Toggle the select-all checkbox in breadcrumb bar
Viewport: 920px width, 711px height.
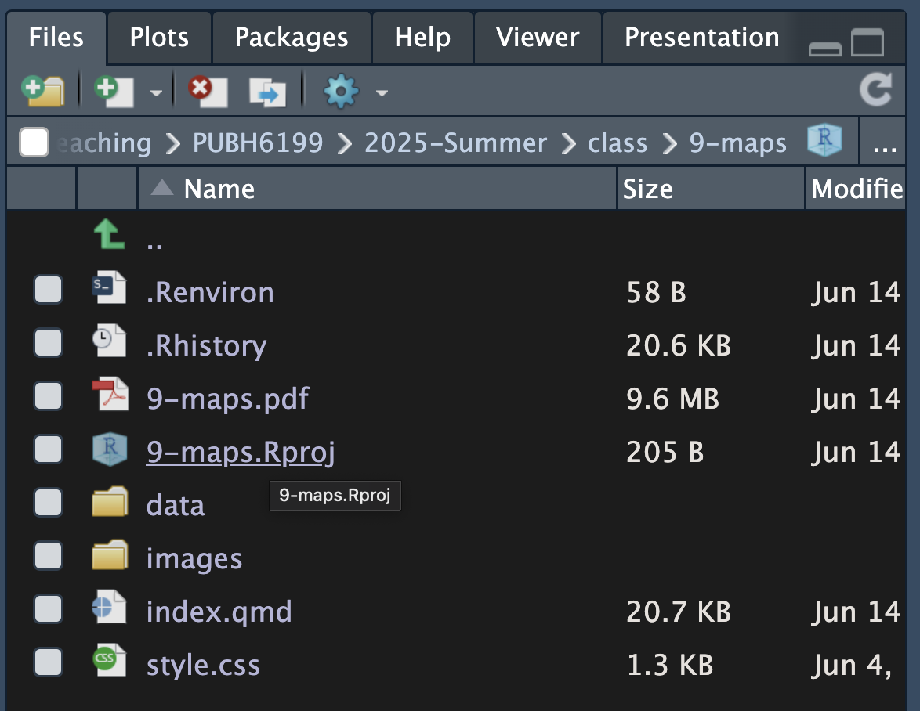point(34,143)
